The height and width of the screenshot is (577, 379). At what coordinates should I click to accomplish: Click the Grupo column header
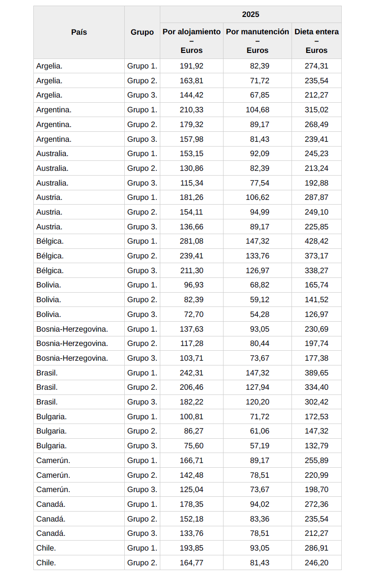[142, 32]
